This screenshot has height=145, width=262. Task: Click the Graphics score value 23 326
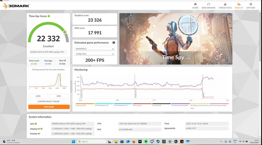95,20
